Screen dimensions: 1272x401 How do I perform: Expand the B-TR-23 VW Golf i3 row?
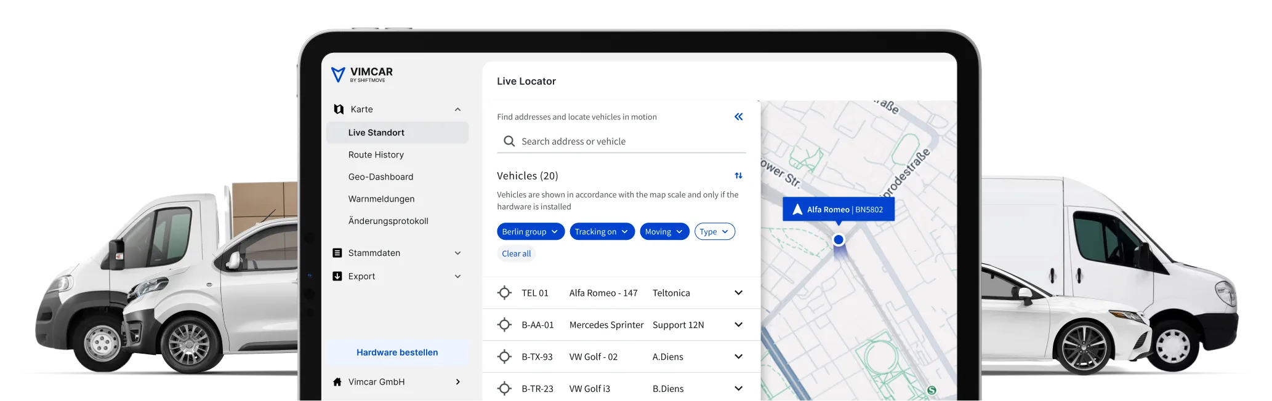point(739,389)
